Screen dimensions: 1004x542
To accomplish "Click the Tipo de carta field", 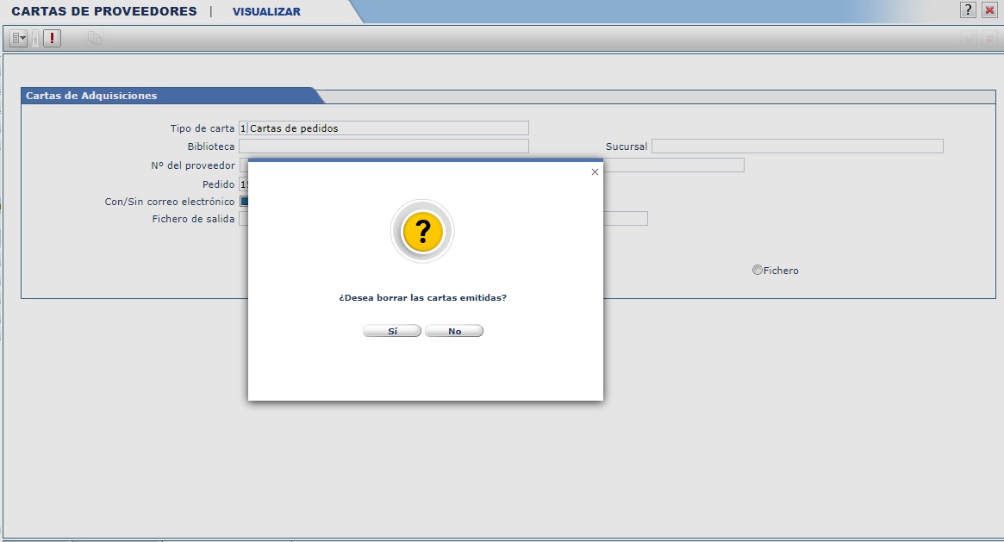I will (388, 128).
